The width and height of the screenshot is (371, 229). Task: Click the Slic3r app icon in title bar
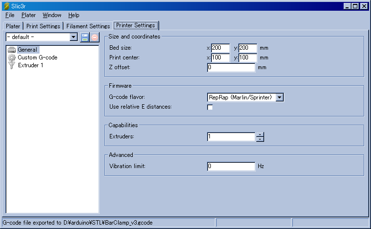6,6
